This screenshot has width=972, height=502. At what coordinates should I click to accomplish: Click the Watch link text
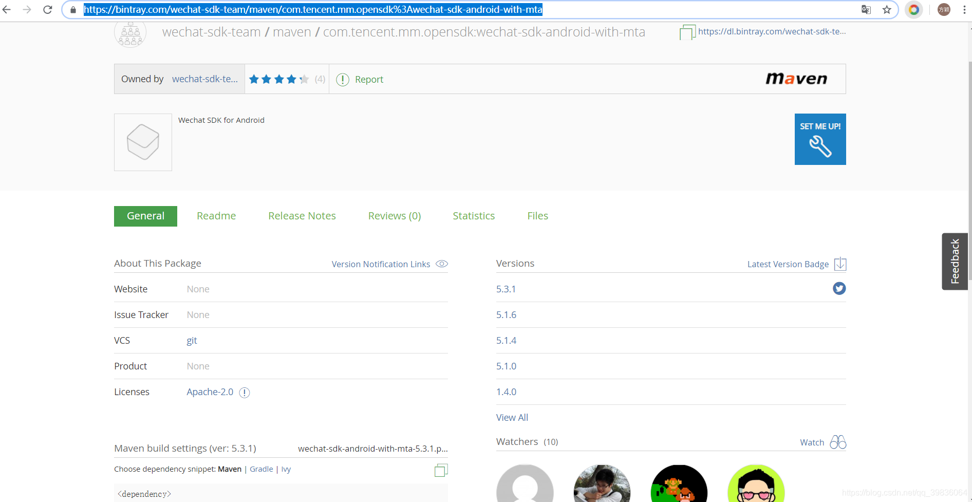812,442
